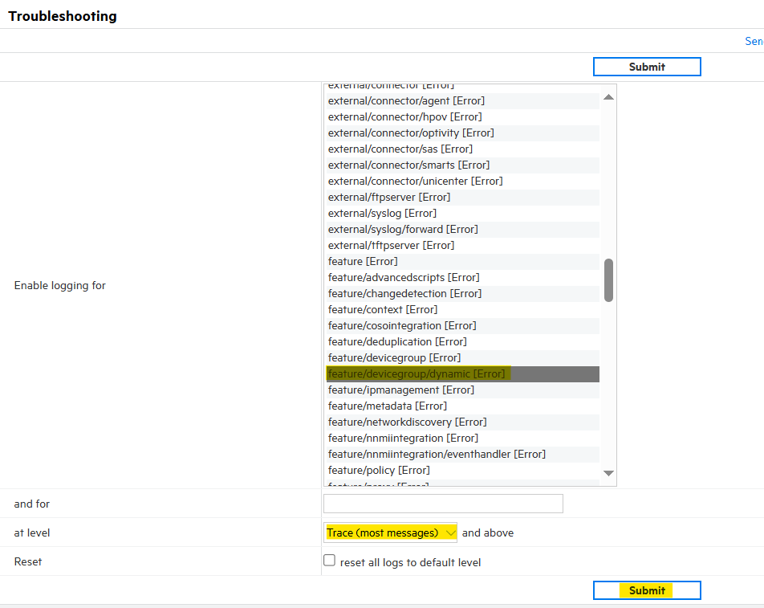Select highlighted feature/devicegroup/dynamic [Error]
The image size is (764, 608).
click(462, 374)
